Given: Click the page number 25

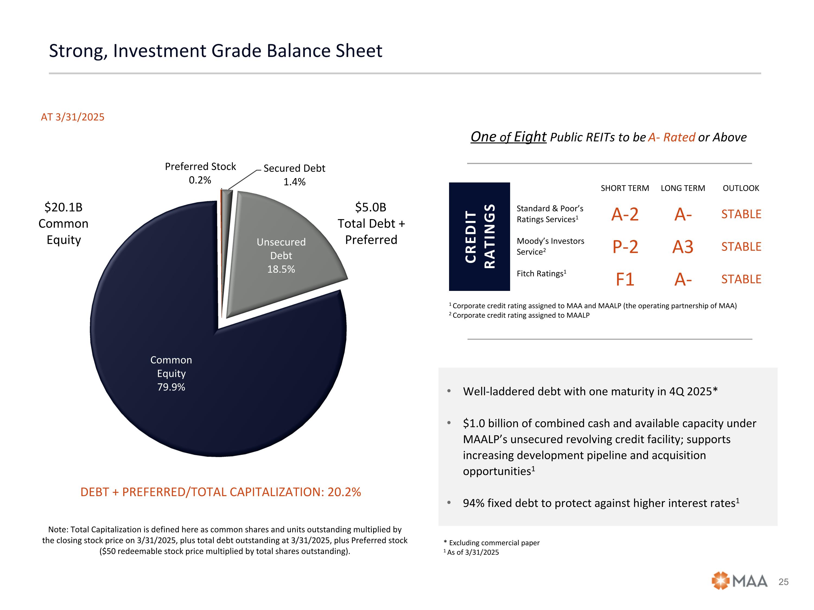Looking at the screenshot, I should pos(783,582).
